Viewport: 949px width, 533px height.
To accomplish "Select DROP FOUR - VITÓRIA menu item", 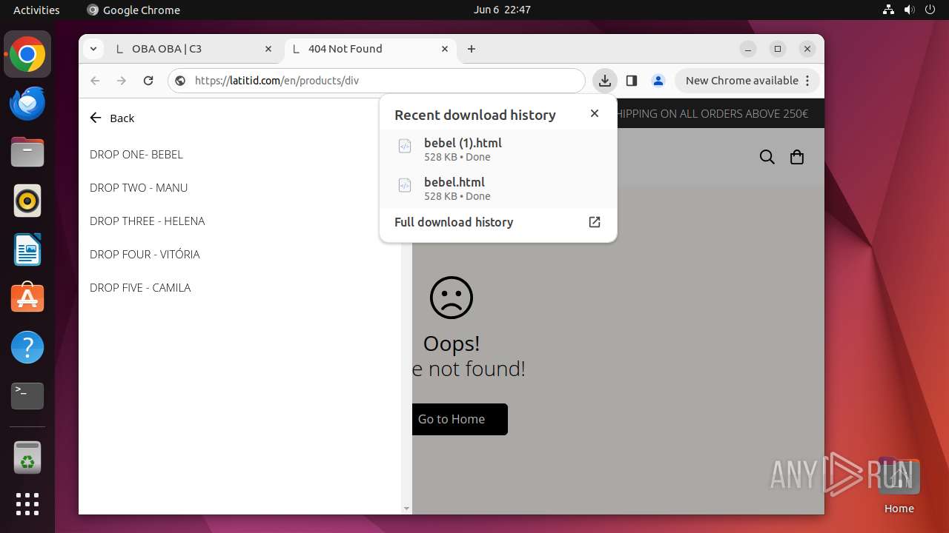I will pos(145,255).
